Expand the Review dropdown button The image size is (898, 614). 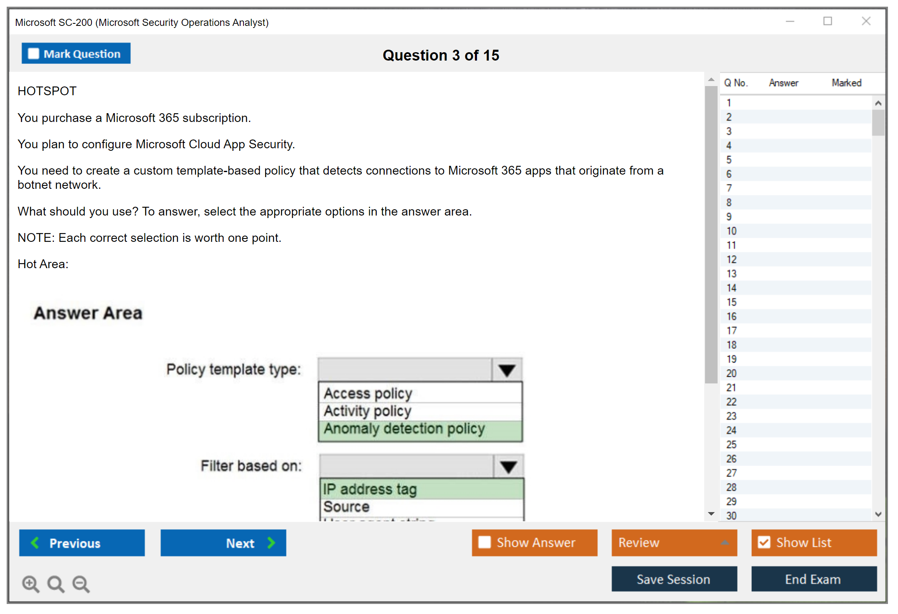(x=725, y=543)
